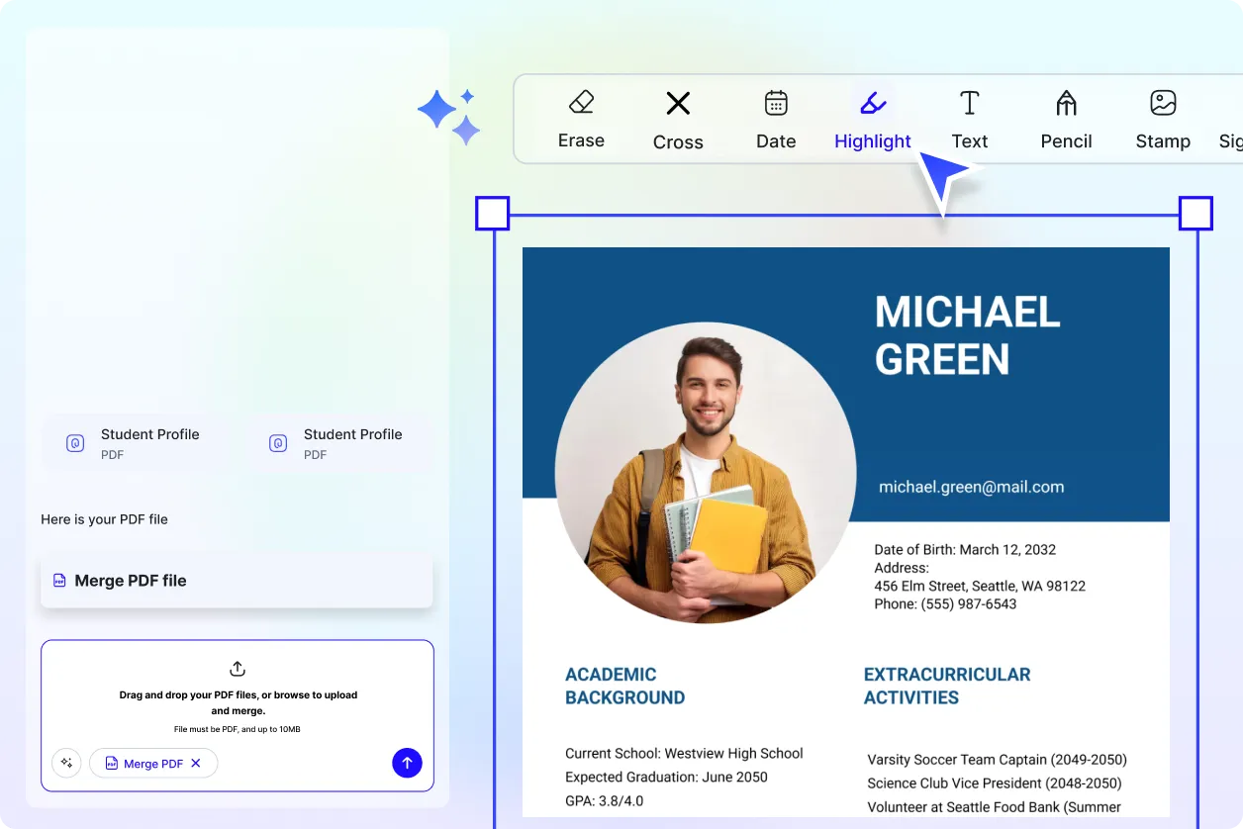Open the Stamp tool
Viewport: 1243px width, 829px height.
pyautogui.click(x=1162, y=119)
